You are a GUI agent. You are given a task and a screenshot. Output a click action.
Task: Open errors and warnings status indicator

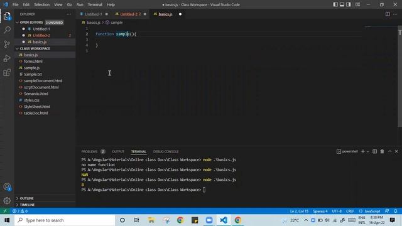pos(20,211)
